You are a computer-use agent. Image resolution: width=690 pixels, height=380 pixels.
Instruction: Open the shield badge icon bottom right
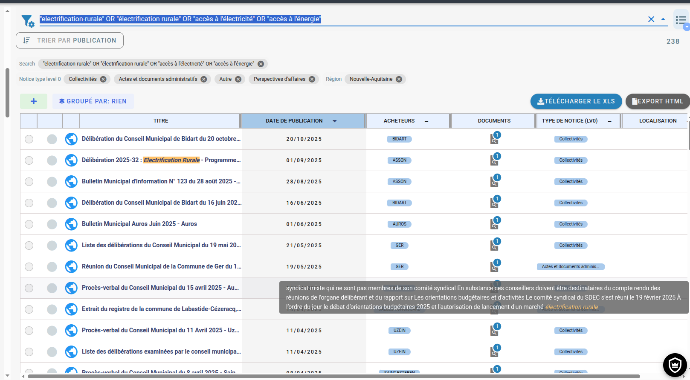[x=675, y=365]
